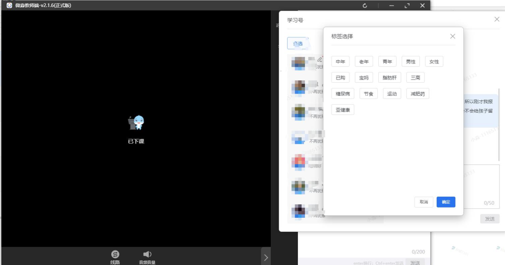Select the 女性 tag

434,62
